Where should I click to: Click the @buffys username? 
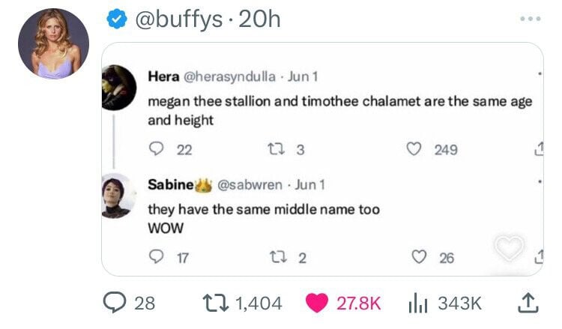click(178, 19)
